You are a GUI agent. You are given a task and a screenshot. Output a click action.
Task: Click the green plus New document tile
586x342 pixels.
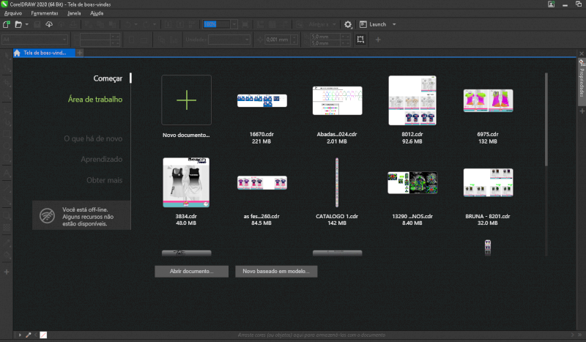coord(186,100)
